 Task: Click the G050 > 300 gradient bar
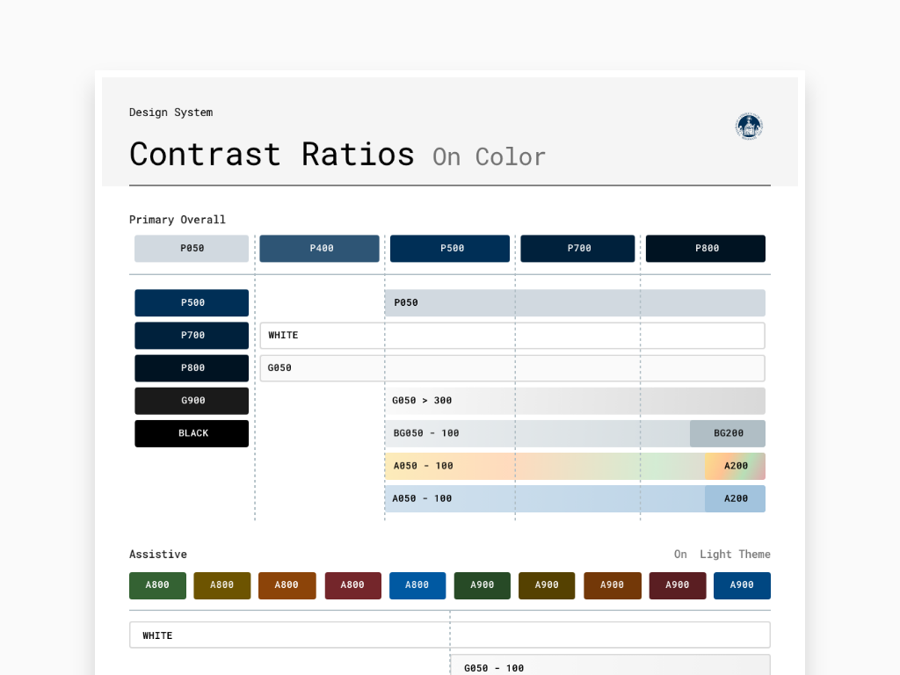[575, 401]
